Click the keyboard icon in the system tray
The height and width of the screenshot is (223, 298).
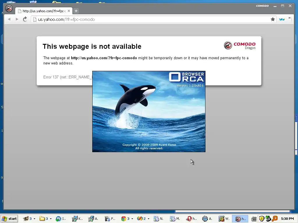tap(254, 219)
